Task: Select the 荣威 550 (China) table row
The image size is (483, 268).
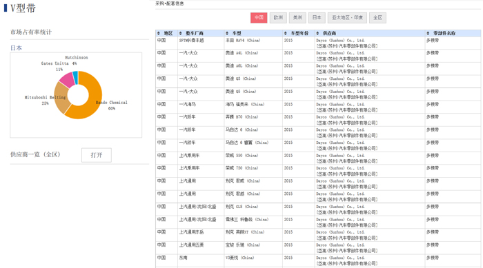Action: click(318, 158)
